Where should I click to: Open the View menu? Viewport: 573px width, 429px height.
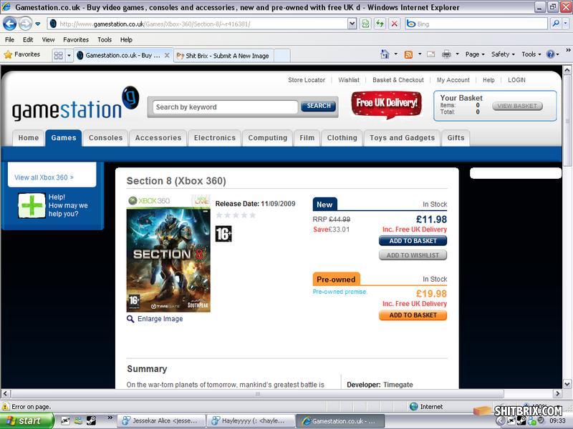pyautogui.click(x=48, y=40)
